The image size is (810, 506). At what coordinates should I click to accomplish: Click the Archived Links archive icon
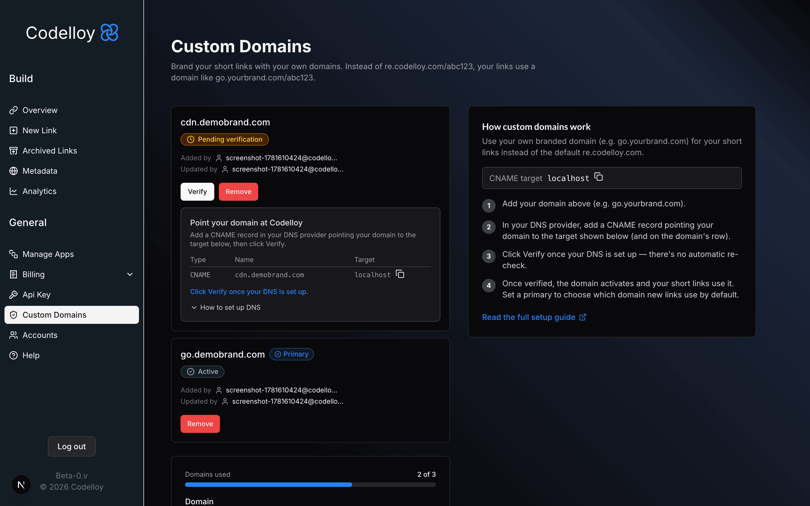point(13,151)
